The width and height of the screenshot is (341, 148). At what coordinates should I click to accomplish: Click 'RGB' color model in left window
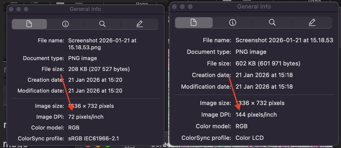74,128
